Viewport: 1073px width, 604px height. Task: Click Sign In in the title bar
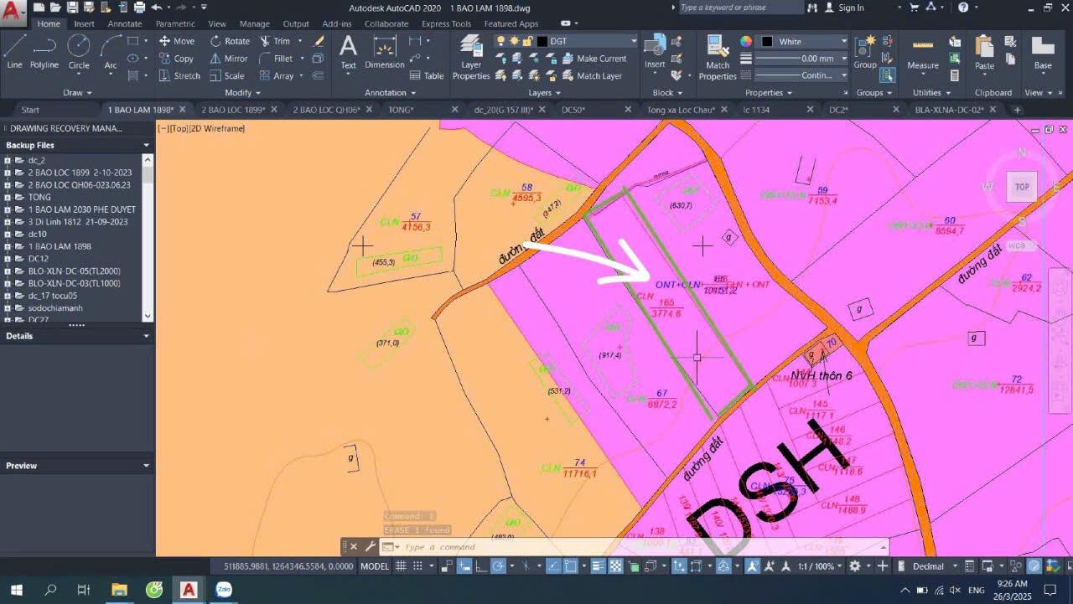[850, 8]
